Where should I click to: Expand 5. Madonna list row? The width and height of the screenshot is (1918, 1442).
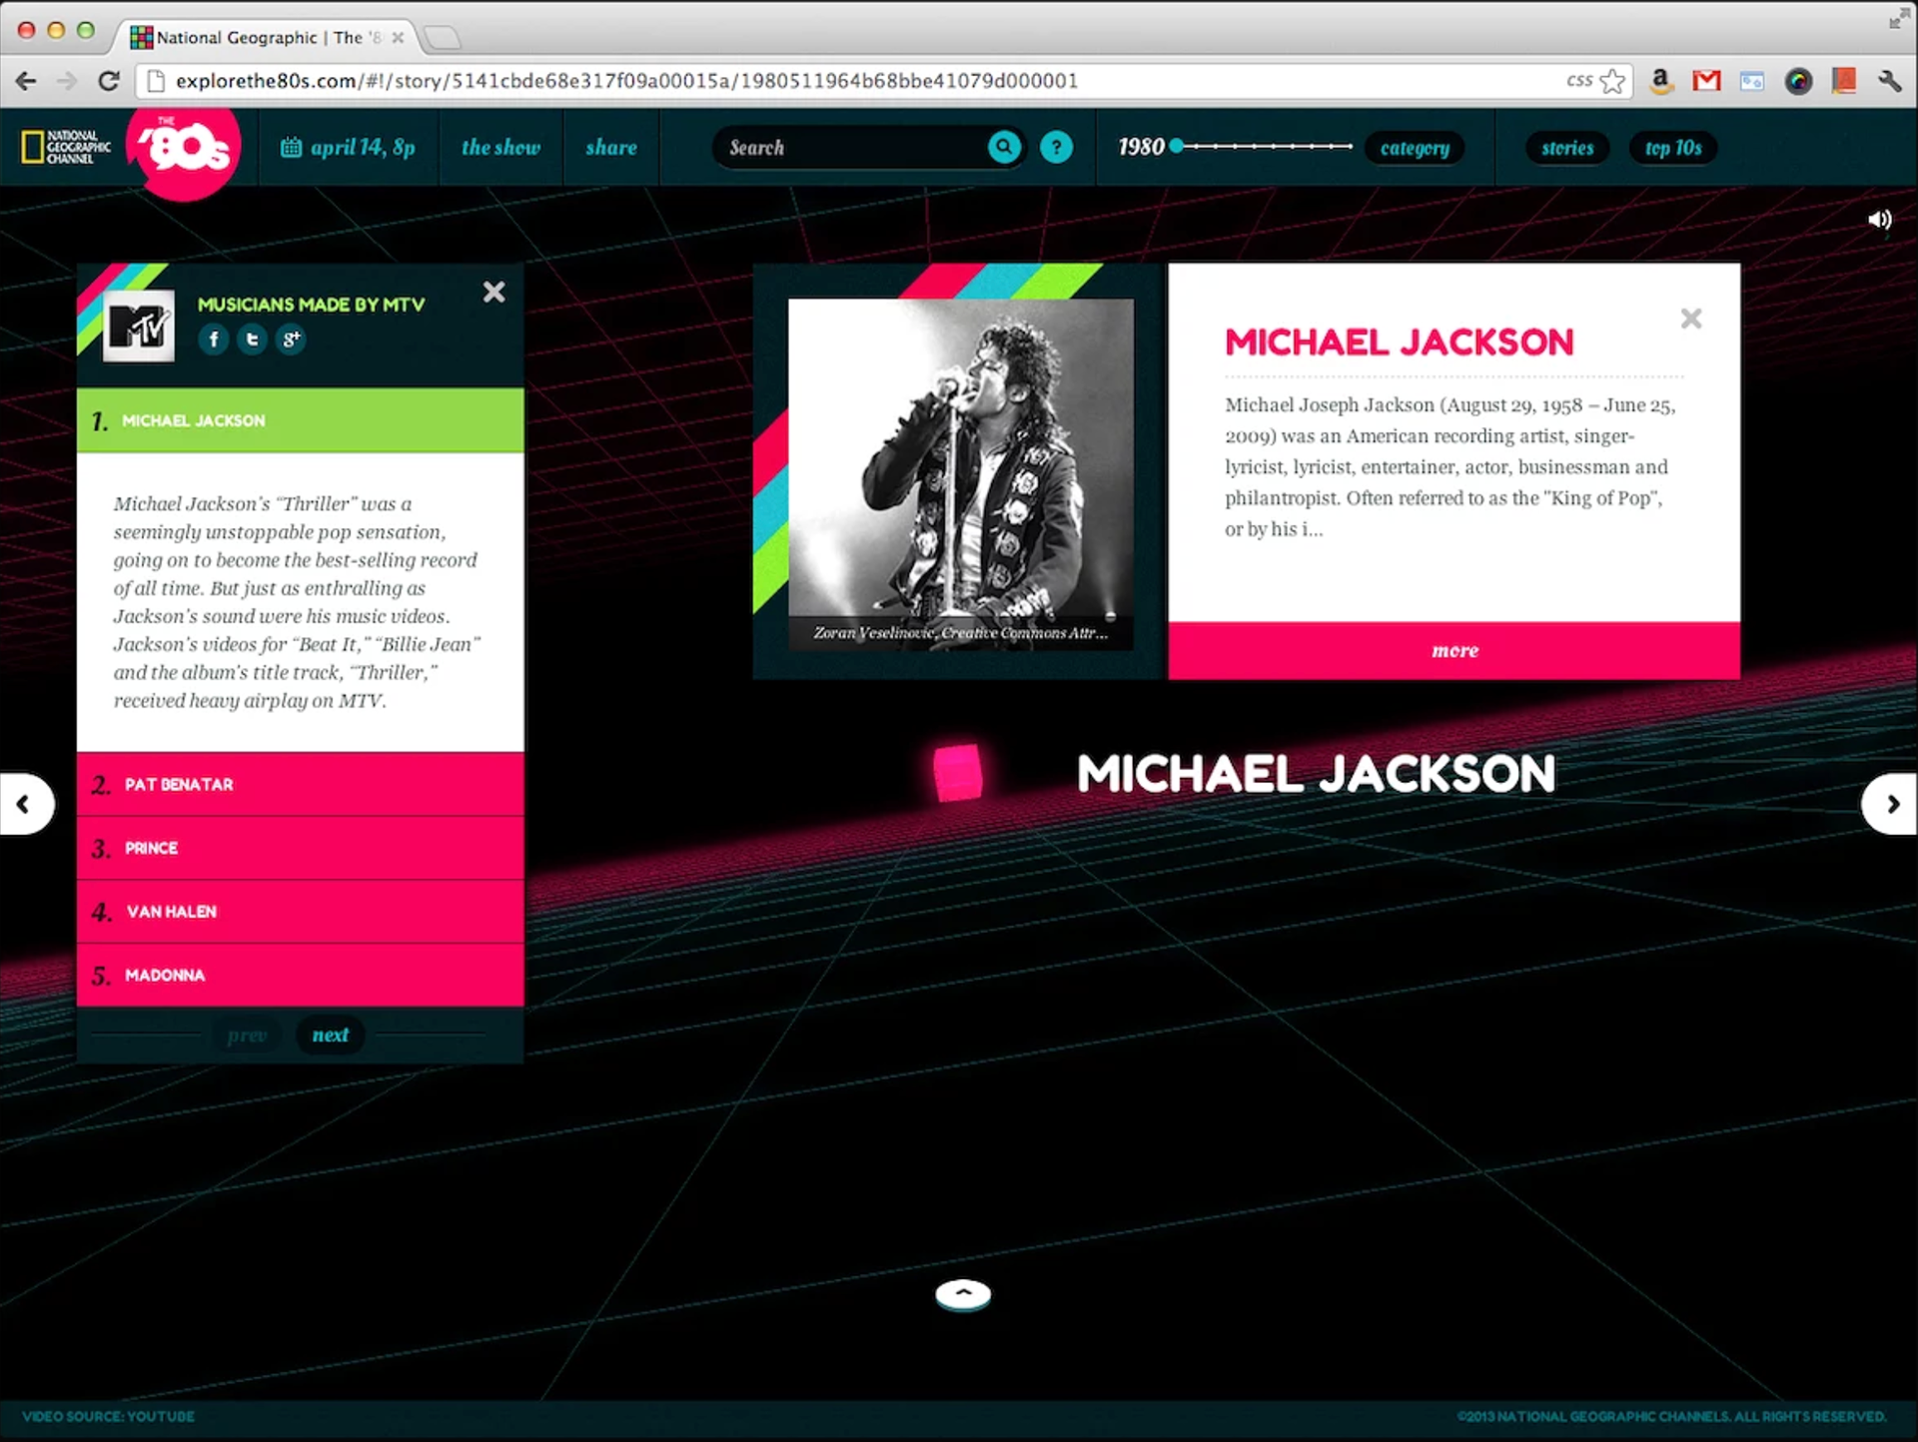point(300,975)
